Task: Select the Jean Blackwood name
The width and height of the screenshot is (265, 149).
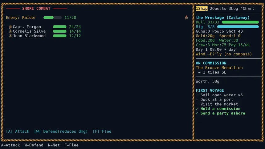Action: [x=29, y=36]
